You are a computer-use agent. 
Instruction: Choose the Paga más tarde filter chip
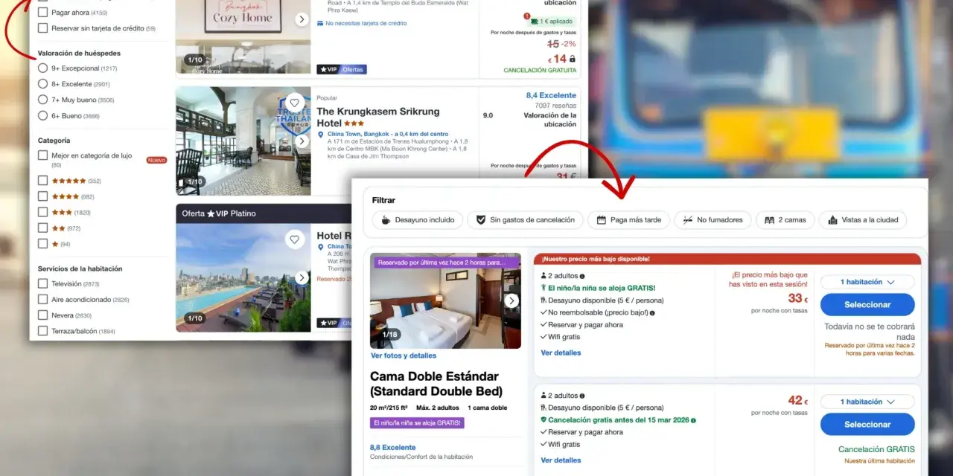[x=628, y=220]
